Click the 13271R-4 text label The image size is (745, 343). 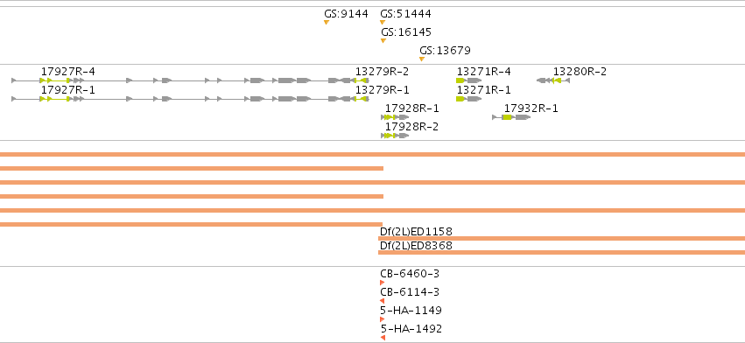point(484,72)
